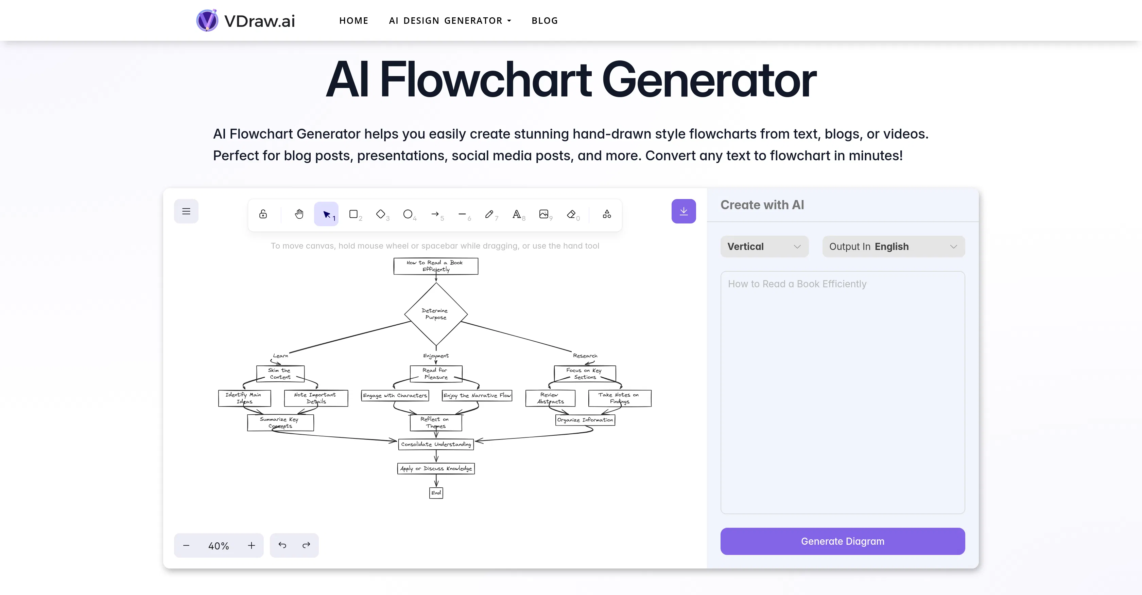Expand the AI Design Generator menu
1142x595 pixels.
pos(450,20)
